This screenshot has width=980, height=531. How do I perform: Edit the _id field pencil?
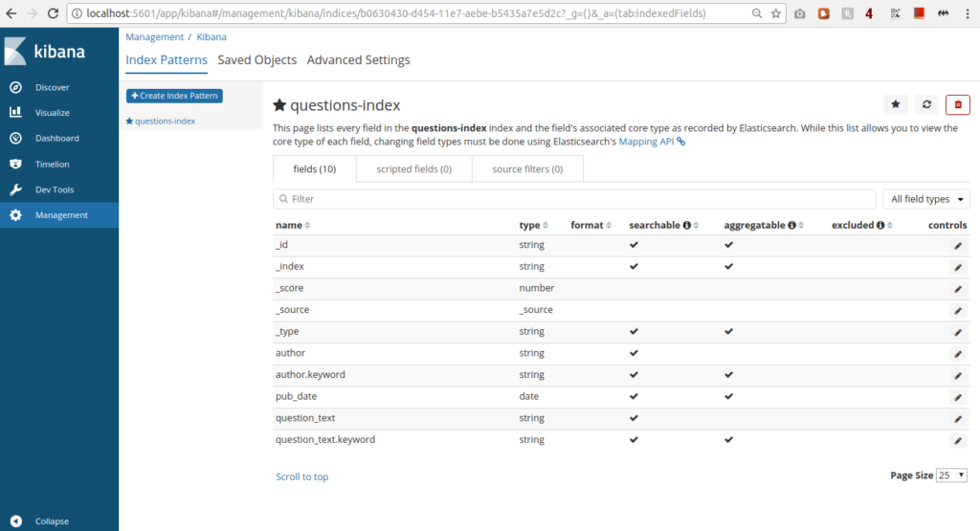pos(958,246)
